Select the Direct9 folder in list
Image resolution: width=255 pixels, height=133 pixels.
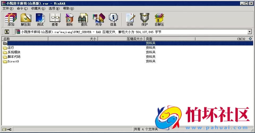pos(13,61)
